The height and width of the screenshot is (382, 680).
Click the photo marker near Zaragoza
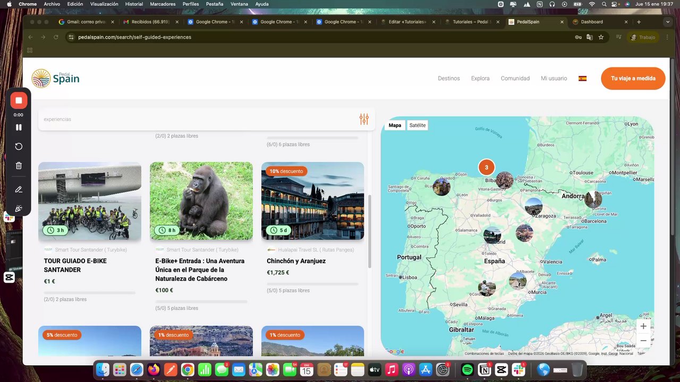(533, 206)
